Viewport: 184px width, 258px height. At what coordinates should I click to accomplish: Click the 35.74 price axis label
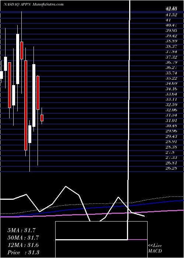point(172,73)
